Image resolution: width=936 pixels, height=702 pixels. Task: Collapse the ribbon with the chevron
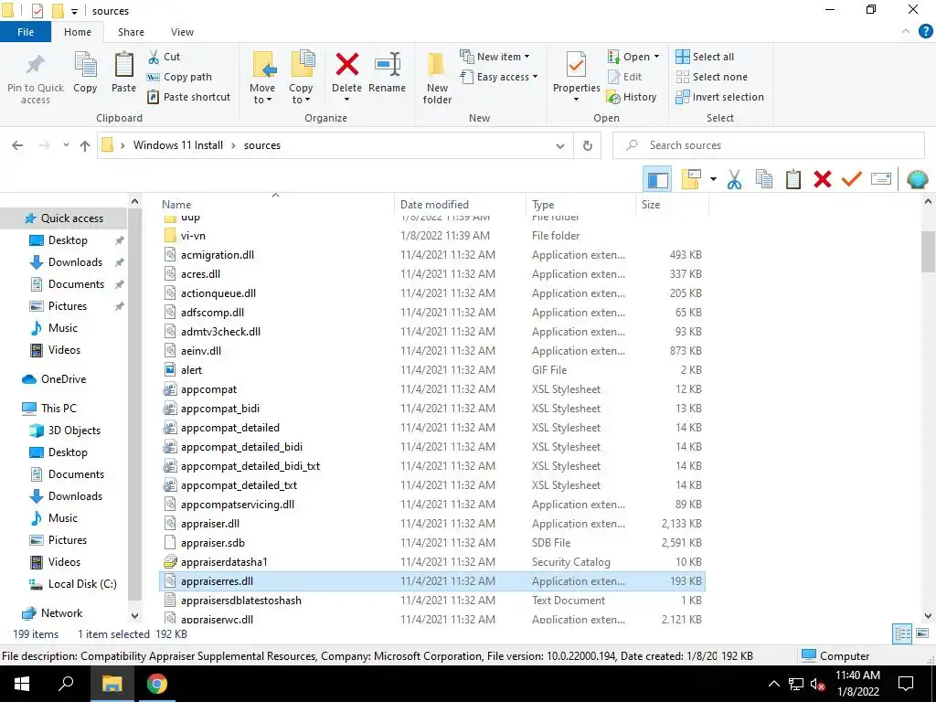(906, 32)
